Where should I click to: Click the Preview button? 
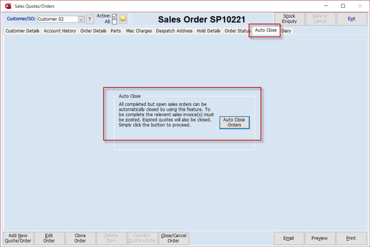[x=320, y=238]
